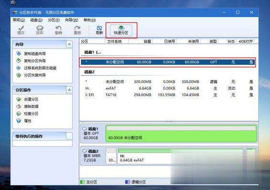Sort by 分区 column header

click(92, 41)
